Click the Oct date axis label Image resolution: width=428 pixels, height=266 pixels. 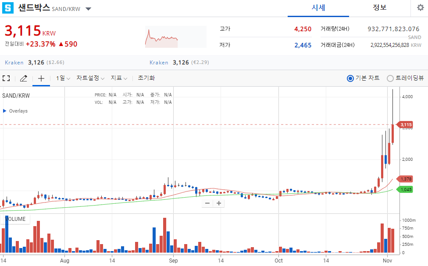pyautogui.click(x=279, y=261)
